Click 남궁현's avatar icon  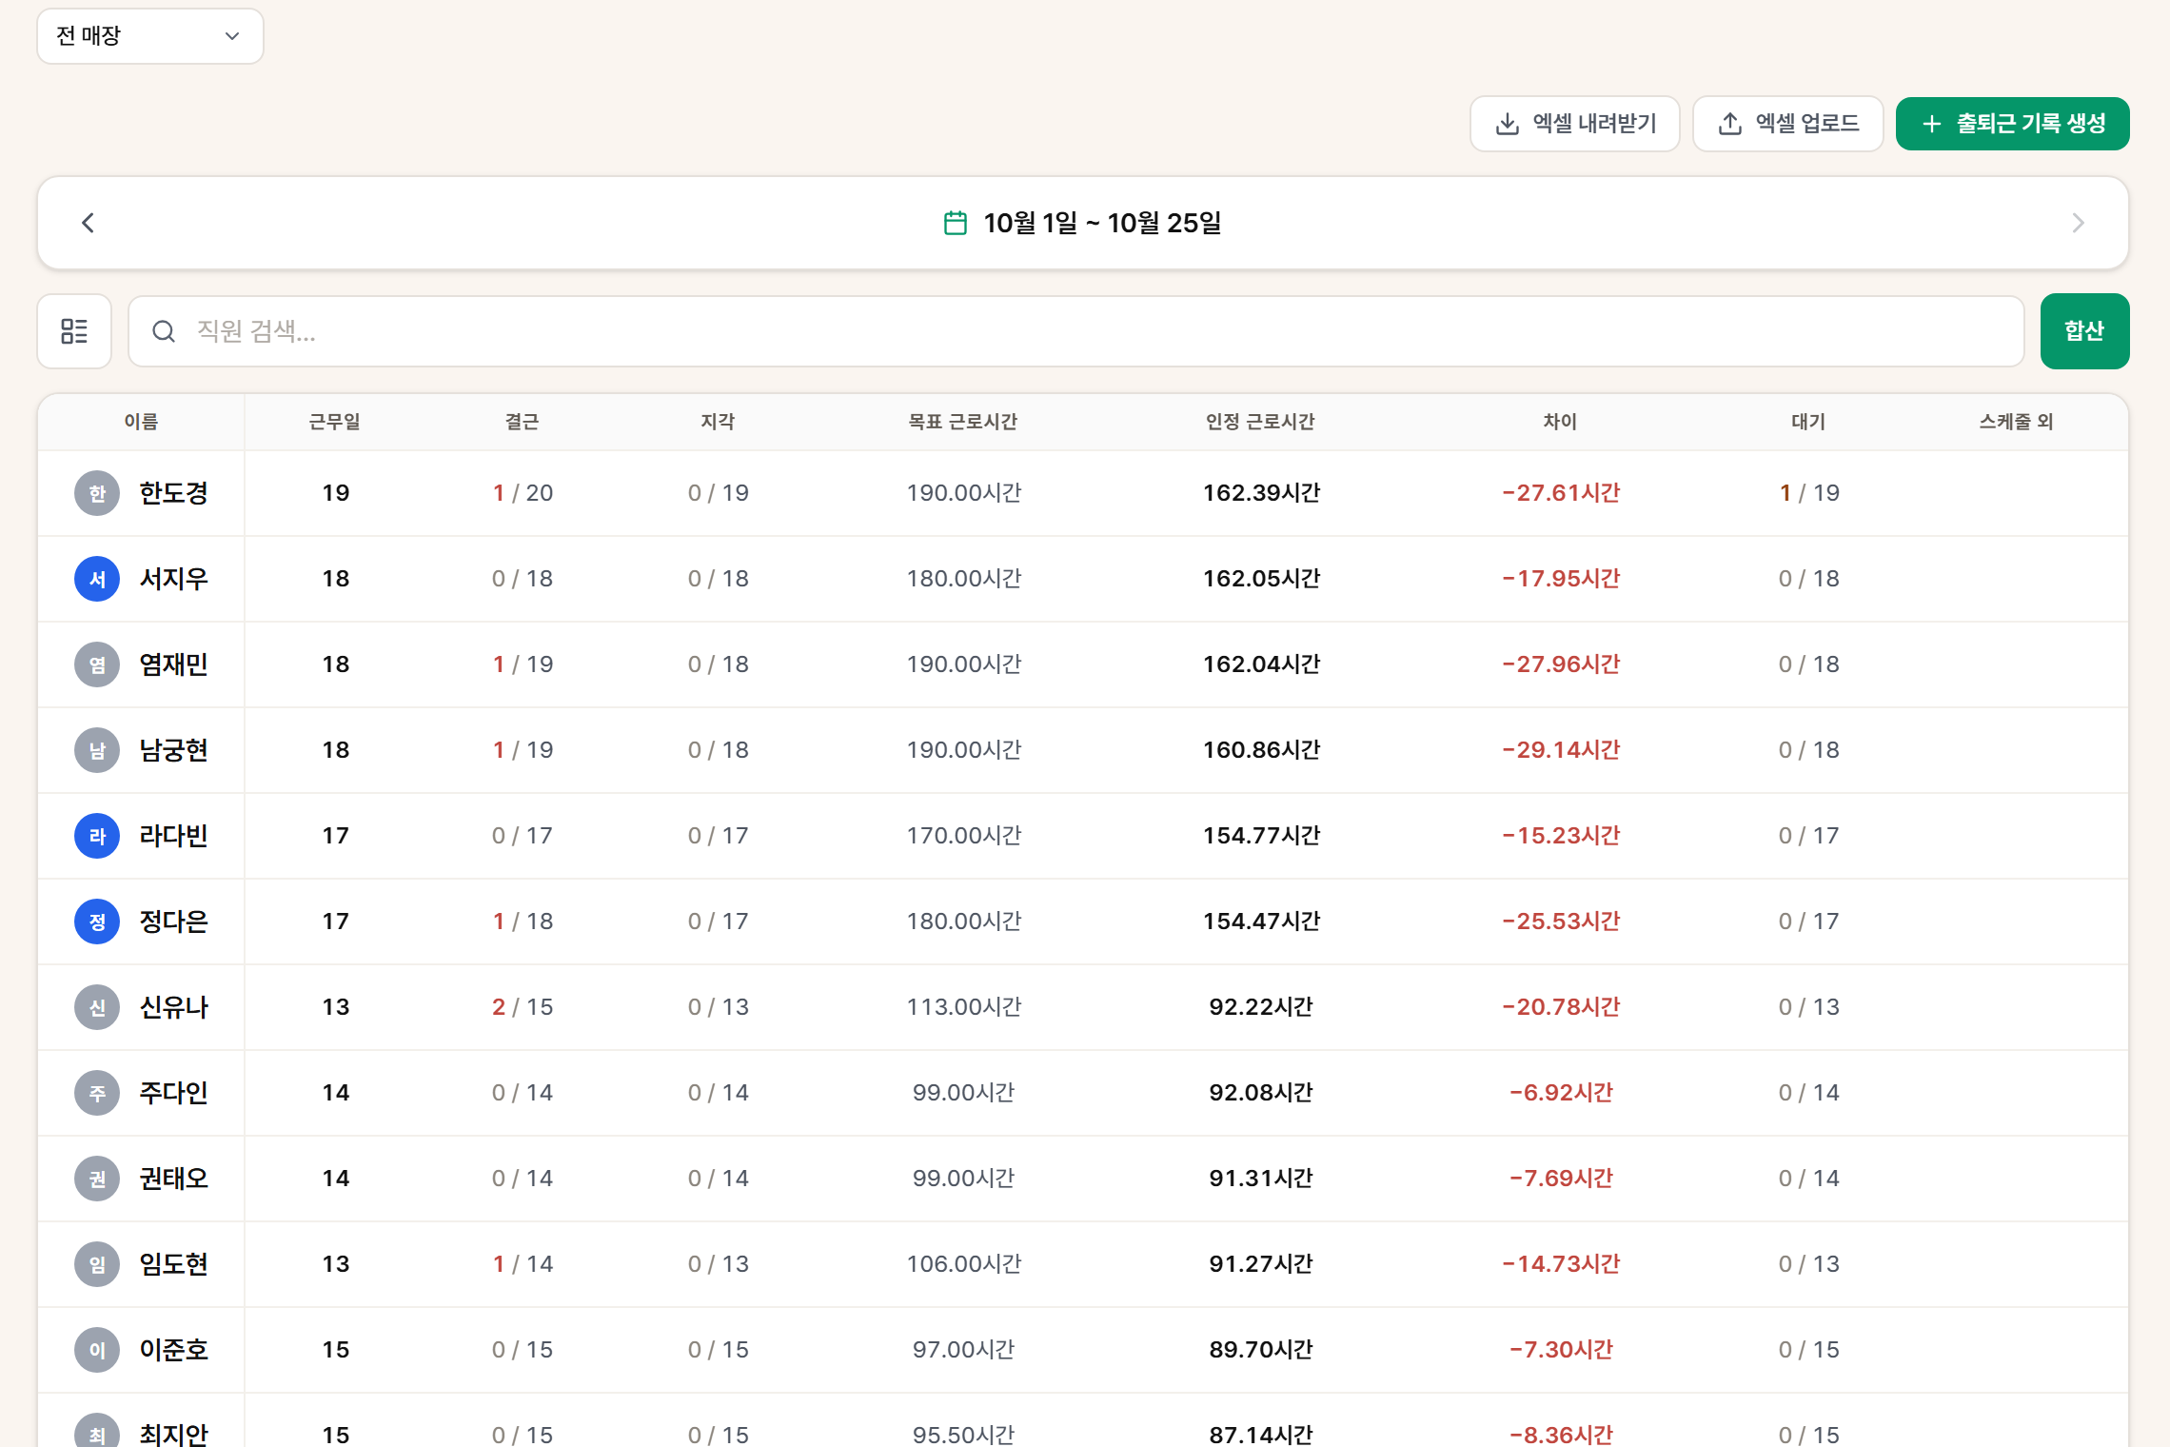tap(97, 750)
